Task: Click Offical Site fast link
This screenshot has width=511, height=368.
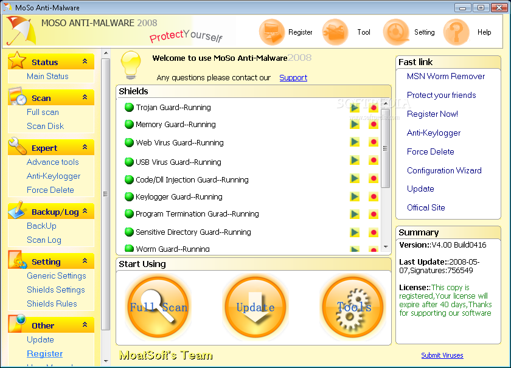Action: pyautogui.click(x=426, y=207)
